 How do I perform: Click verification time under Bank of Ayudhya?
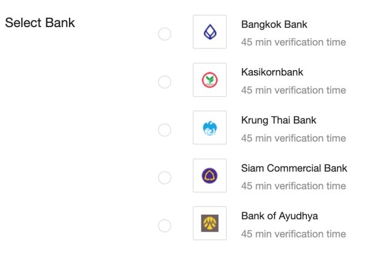tap(293, 234)
